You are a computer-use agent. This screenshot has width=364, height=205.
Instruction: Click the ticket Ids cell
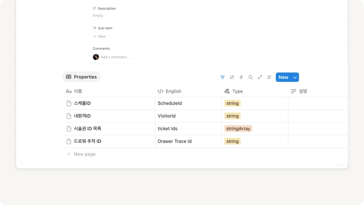(x=188, y=129)
